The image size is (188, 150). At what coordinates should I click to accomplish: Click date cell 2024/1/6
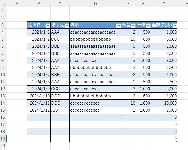point(39,68)
